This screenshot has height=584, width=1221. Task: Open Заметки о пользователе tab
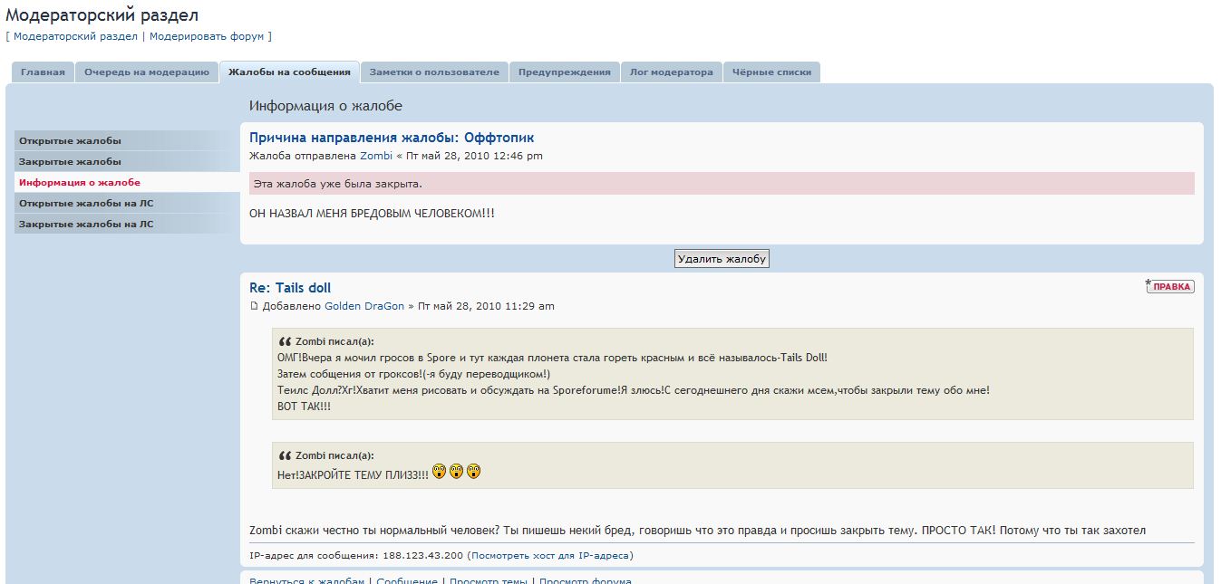pos(434,72)
